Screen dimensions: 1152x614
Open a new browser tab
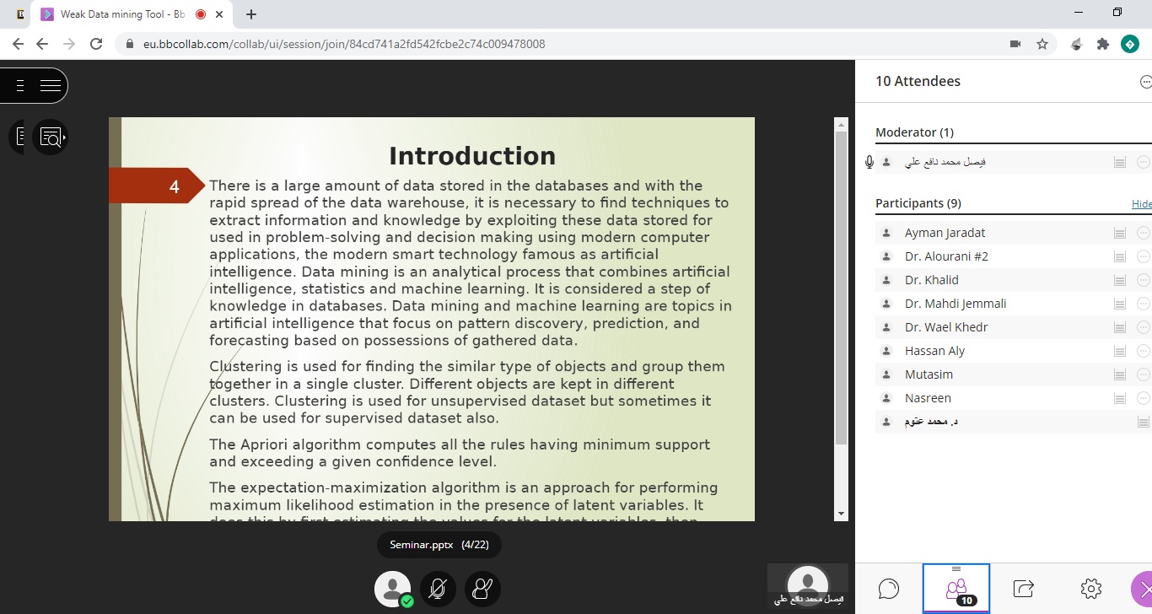[x=251, y=14]
